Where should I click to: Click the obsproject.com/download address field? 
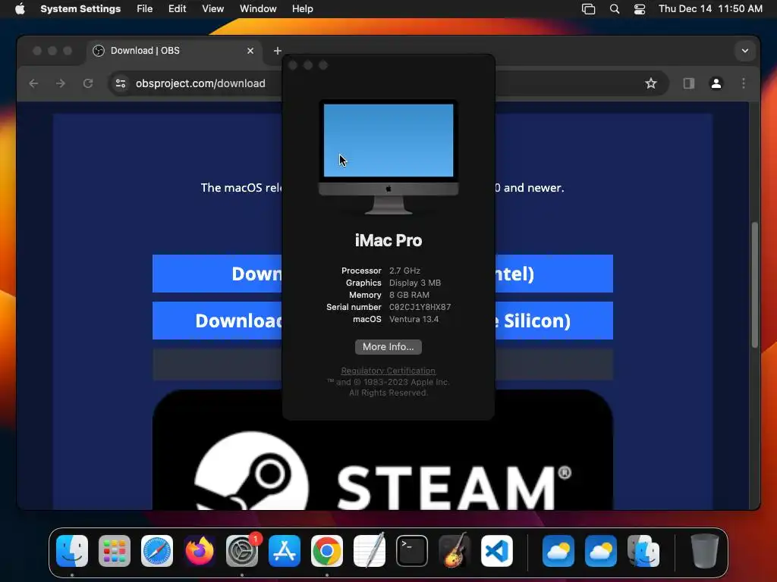click(200, 83)
